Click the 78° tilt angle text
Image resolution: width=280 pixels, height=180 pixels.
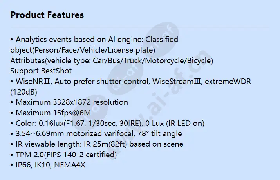coord(160,134)
